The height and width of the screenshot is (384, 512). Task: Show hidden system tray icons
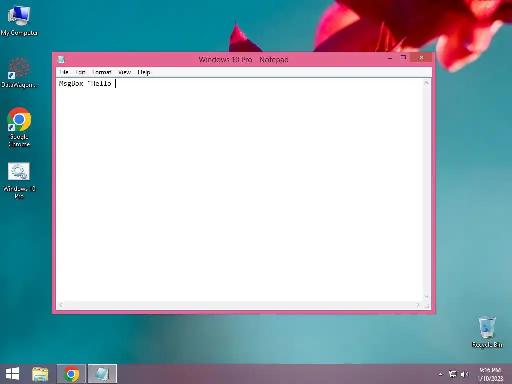click(x=441, y=374)
